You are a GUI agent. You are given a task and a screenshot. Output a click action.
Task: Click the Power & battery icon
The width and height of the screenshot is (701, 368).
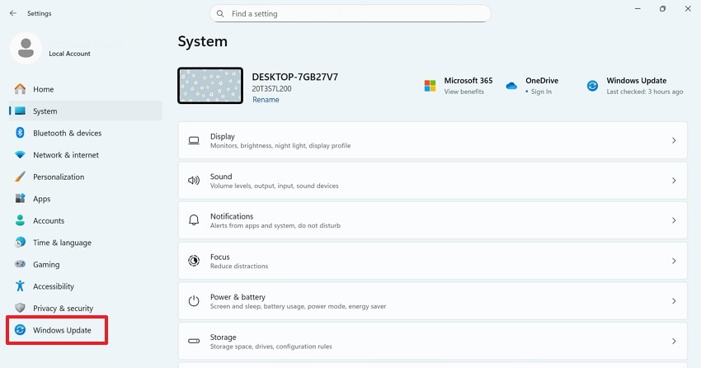(194, 301)
